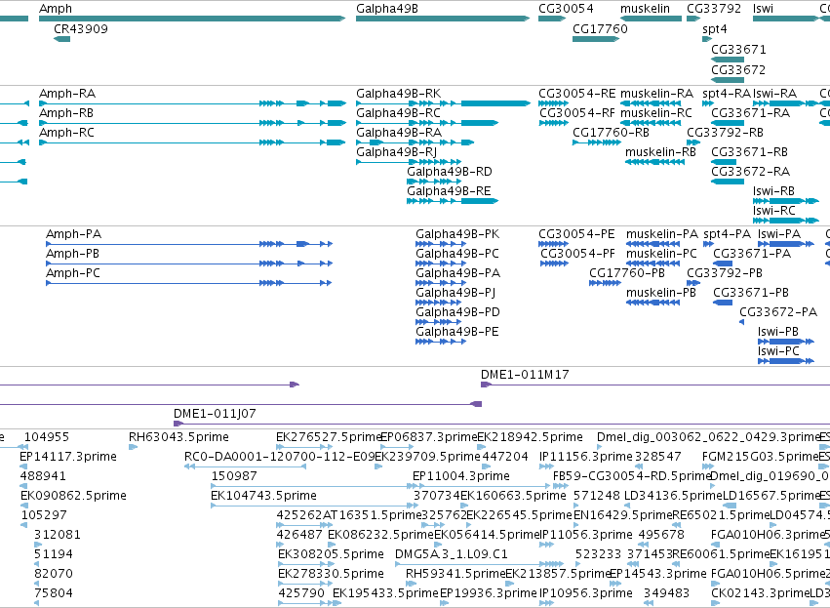Click protein Galpha49B-PE
The height and width of the screenshot is (608, 830).
(441, 342)
